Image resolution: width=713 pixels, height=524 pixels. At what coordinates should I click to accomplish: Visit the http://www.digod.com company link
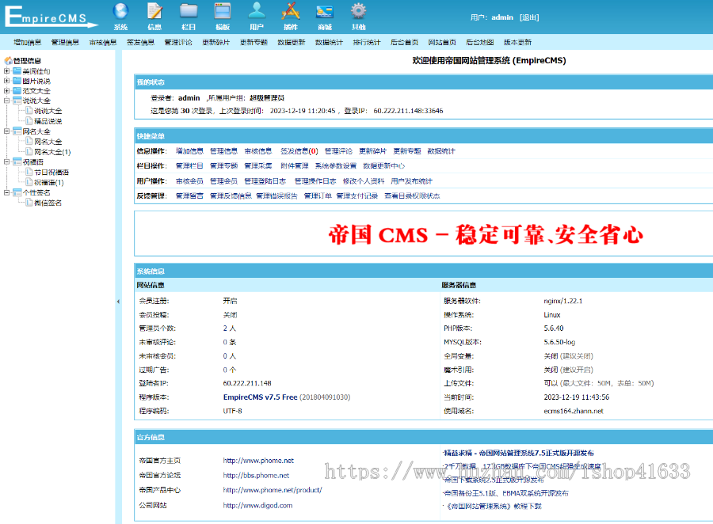(x=257, y=505)
